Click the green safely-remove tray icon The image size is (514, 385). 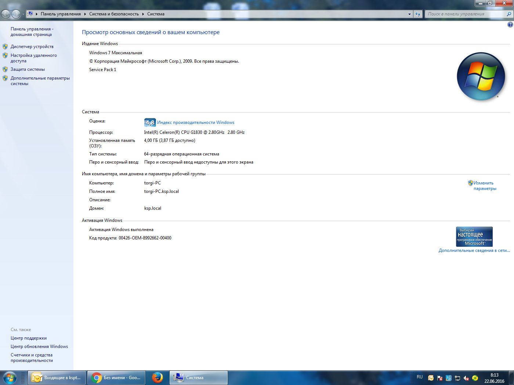click(475, 378)
